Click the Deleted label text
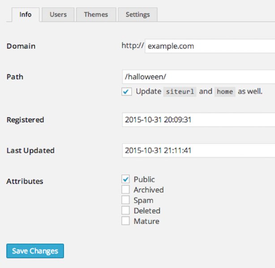Viewport: 275px width, 268px height. [x=147, y=211]
